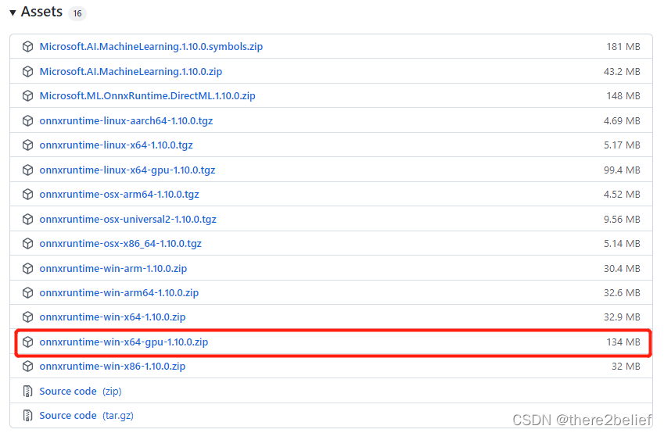The width and height of the screenshot is (664, 433).
Task: Download onnxruntime-win-x64-1.10.0.zip
Action: click(112, 317)
